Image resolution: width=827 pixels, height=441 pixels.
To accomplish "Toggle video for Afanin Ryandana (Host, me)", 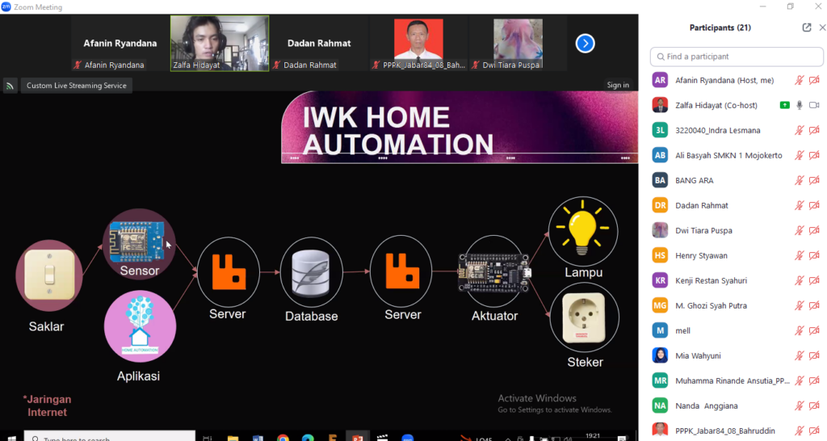I will (814, 80).
